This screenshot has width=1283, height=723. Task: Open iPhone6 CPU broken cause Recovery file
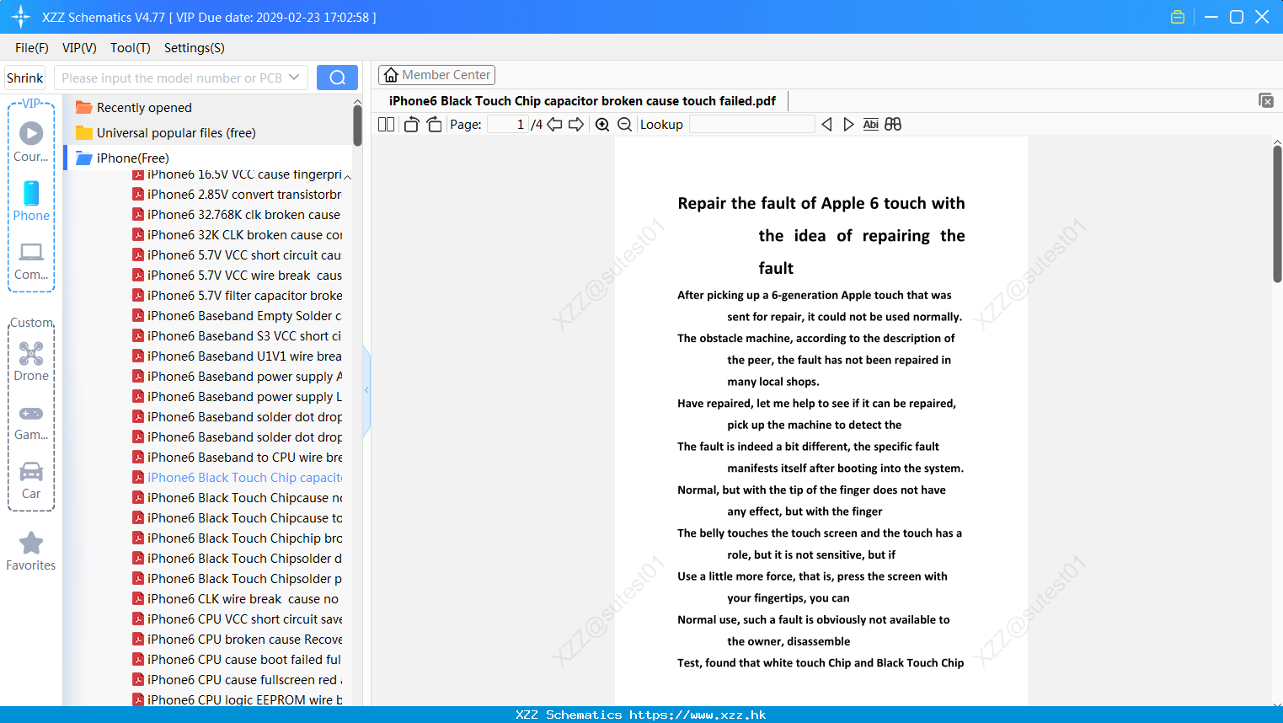coord(238,640)
